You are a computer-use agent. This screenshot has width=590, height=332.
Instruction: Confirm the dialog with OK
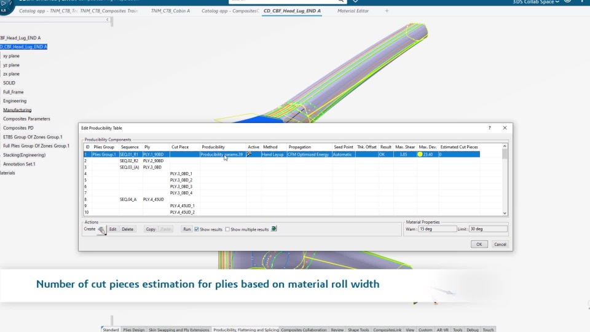pyautogui.click(x=479, y=244)
